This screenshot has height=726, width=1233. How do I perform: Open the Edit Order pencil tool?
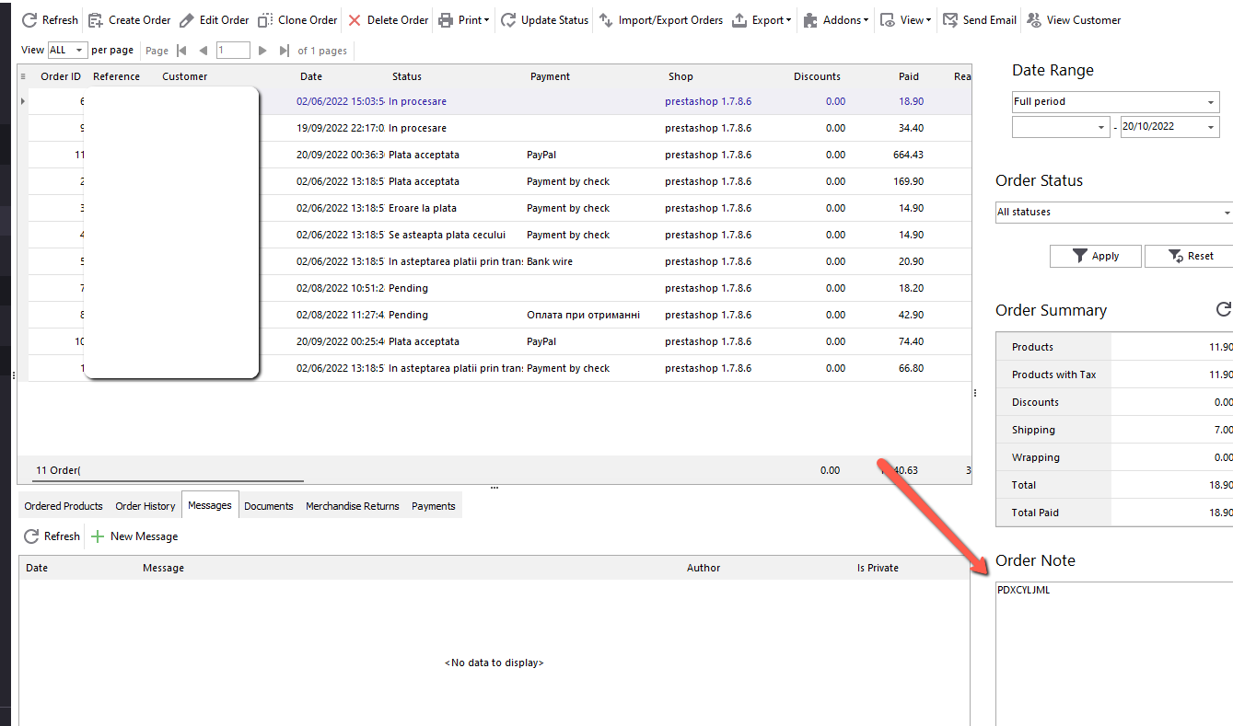[x=187, y=20]
